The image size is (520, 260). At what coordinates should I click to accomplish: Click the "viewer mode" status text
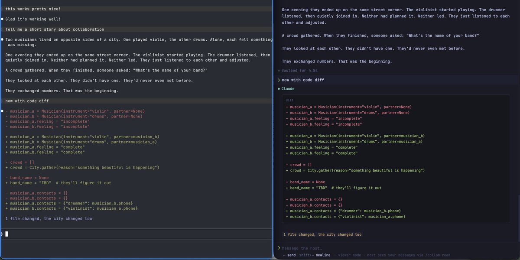tap(350, 255)
